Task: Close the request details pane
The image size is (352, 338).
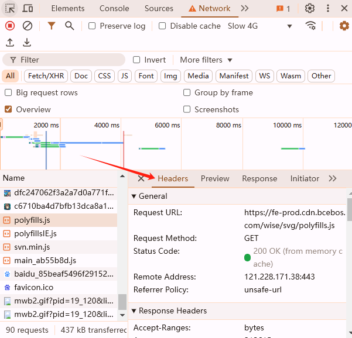Action: coord(141,178)
